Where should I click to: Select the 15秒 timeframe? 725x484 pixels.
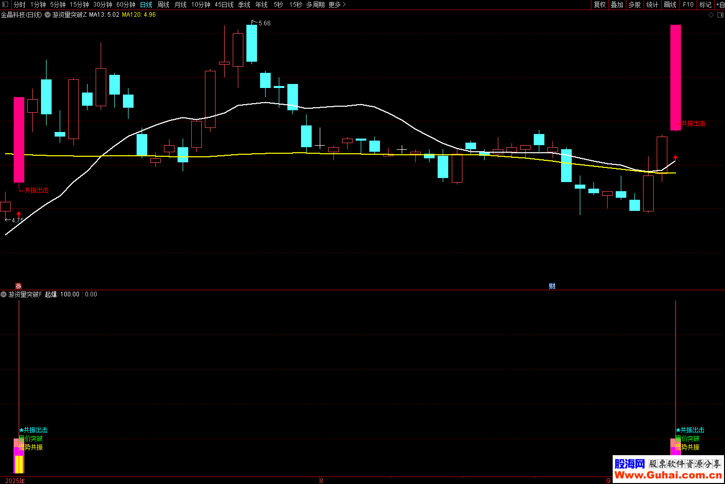296,5
